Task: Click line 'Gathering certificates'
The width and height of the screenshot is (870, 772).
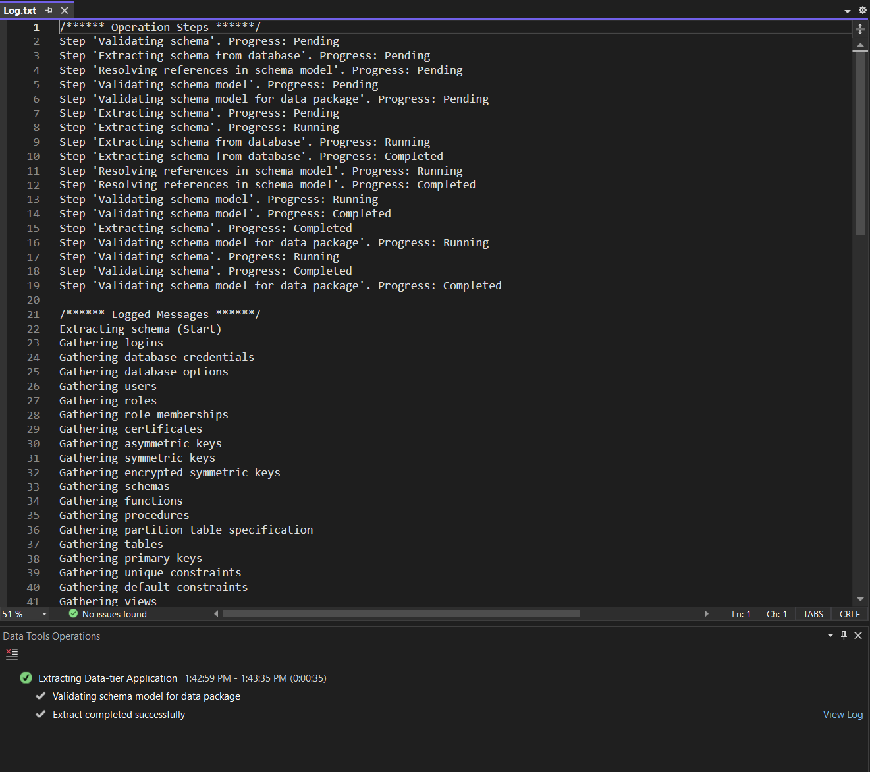Action: pyautogui.click(x=131, y=429)
